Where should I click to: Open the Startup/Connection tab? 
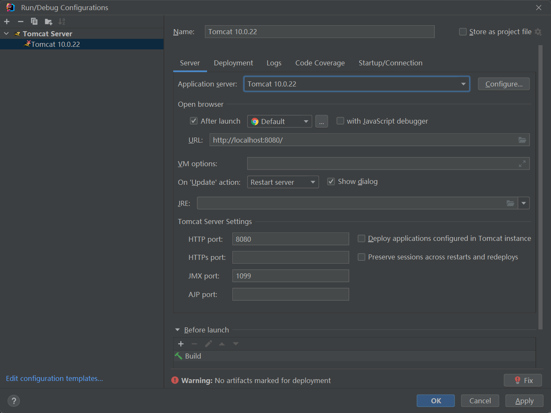pyautogui.click(x=390, y=63)
